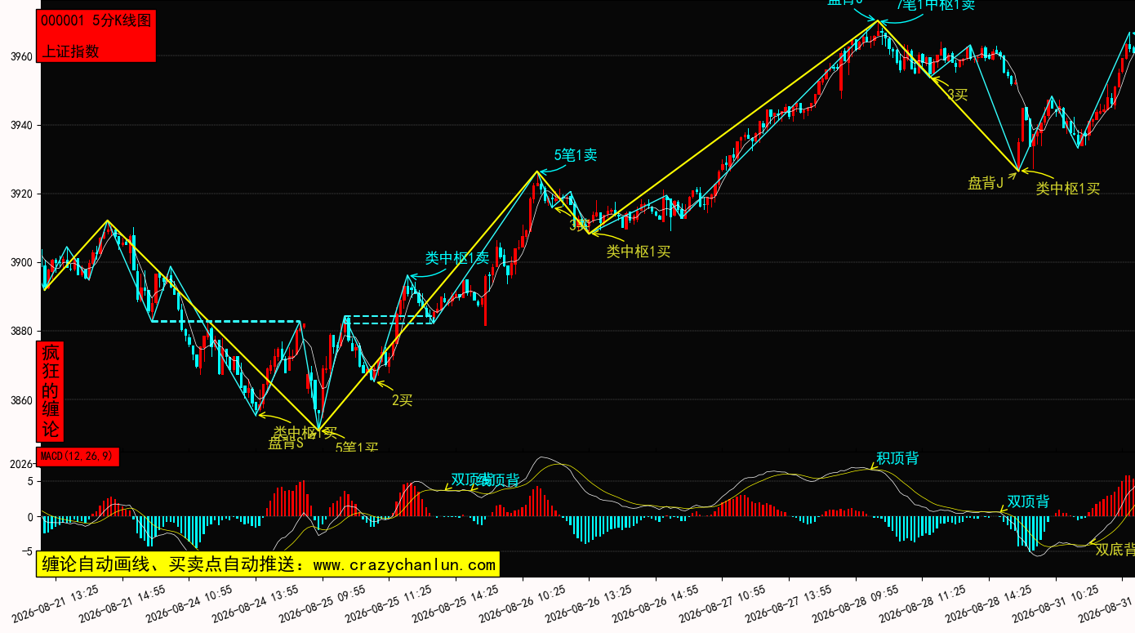Viewport: 1135px width, 633px height.
Task: Click the 3860 price axis label
Action: (20, 400)
